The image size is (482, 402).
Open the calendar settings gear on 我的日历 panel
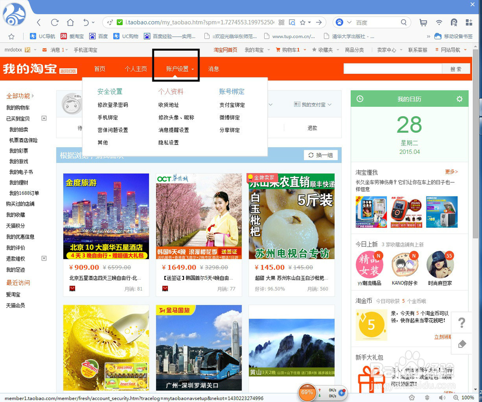(459, 99)
